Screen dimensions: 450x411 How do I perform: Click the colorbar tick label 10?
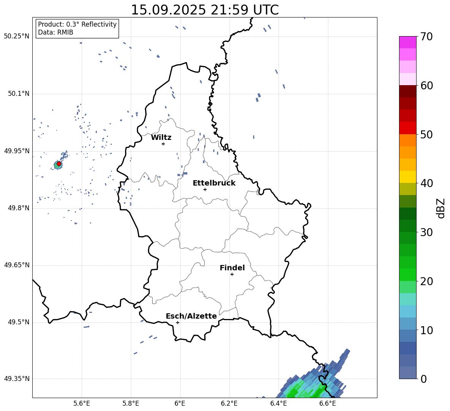[426, 330]
